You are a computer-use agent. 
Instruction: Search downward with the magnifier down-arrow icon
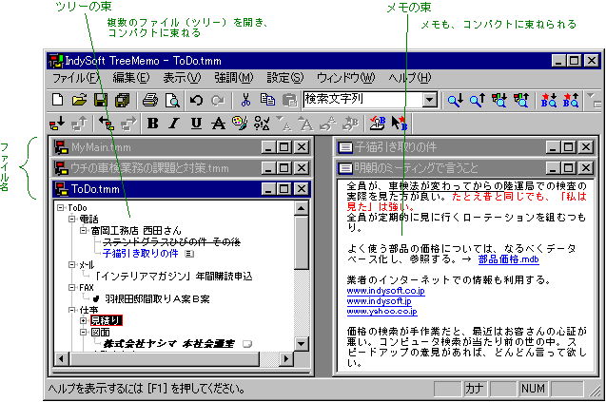[456, 100]
